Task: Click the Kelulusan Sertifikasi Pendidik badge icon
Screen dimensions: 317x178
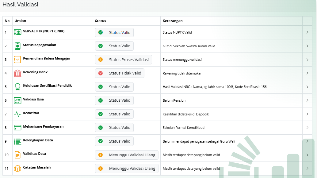Action: [17, 87]
